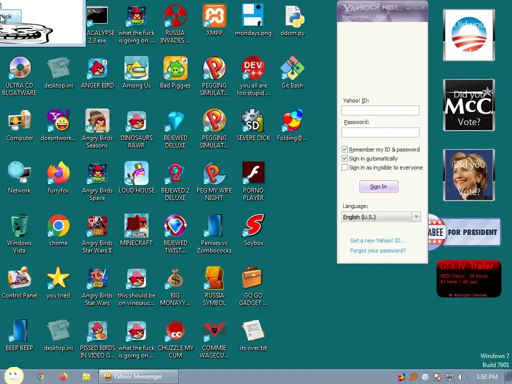This screenshot has width=512, height=384.
Task: Open the volume tray icon
Action: coord(461,377)
